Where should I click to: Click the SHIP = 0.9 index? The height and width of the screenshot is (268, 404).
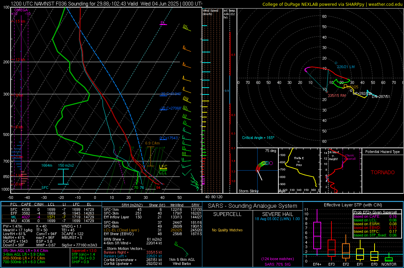80,262
